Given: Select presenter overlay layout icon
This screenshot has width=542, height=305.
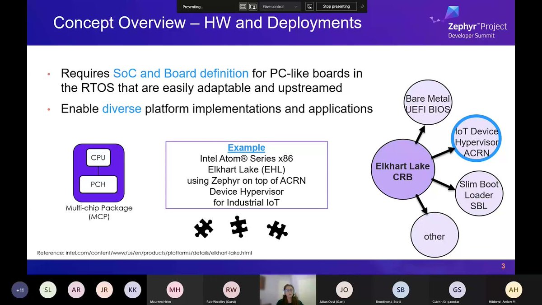Looking at the screenshot, I should (x=253, y=7).
